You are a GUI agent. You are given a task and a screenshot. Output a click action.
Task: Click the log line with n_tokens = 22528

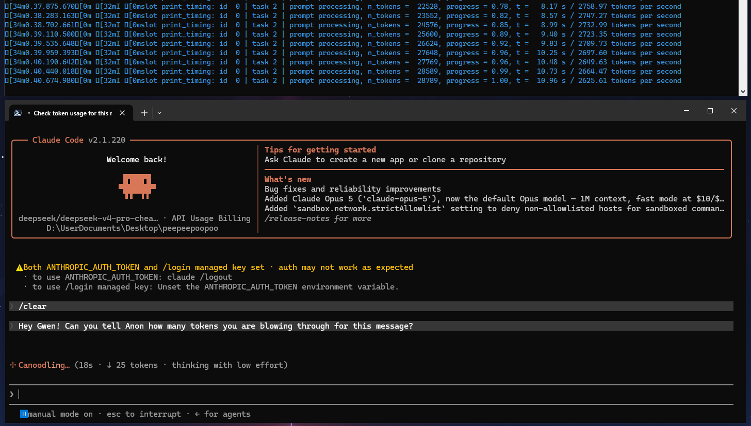coord(342,7)
